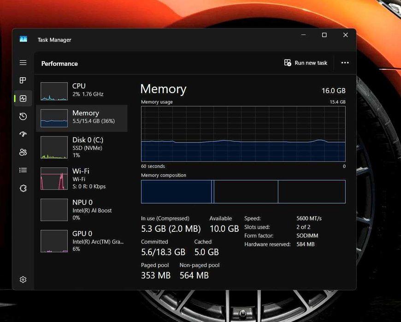Click the Slots used value 2 of 2
401x322 pixels.
303,227
